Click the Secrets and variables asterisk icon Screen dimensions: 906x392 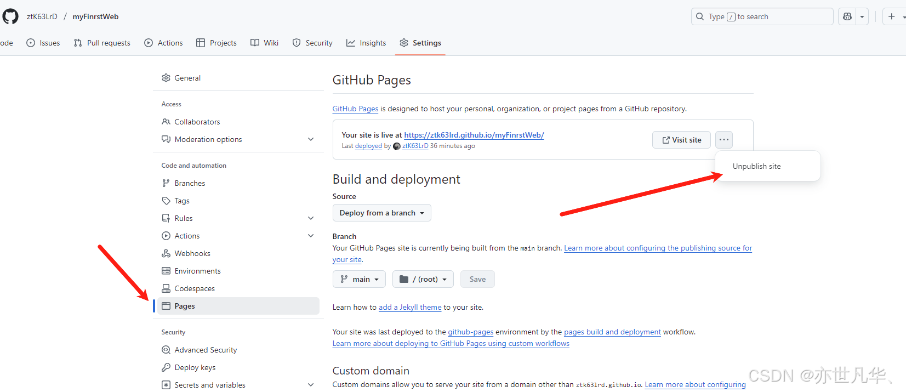coord(166,385)
